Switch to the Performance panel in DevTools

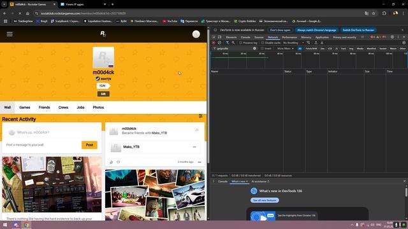289,37
